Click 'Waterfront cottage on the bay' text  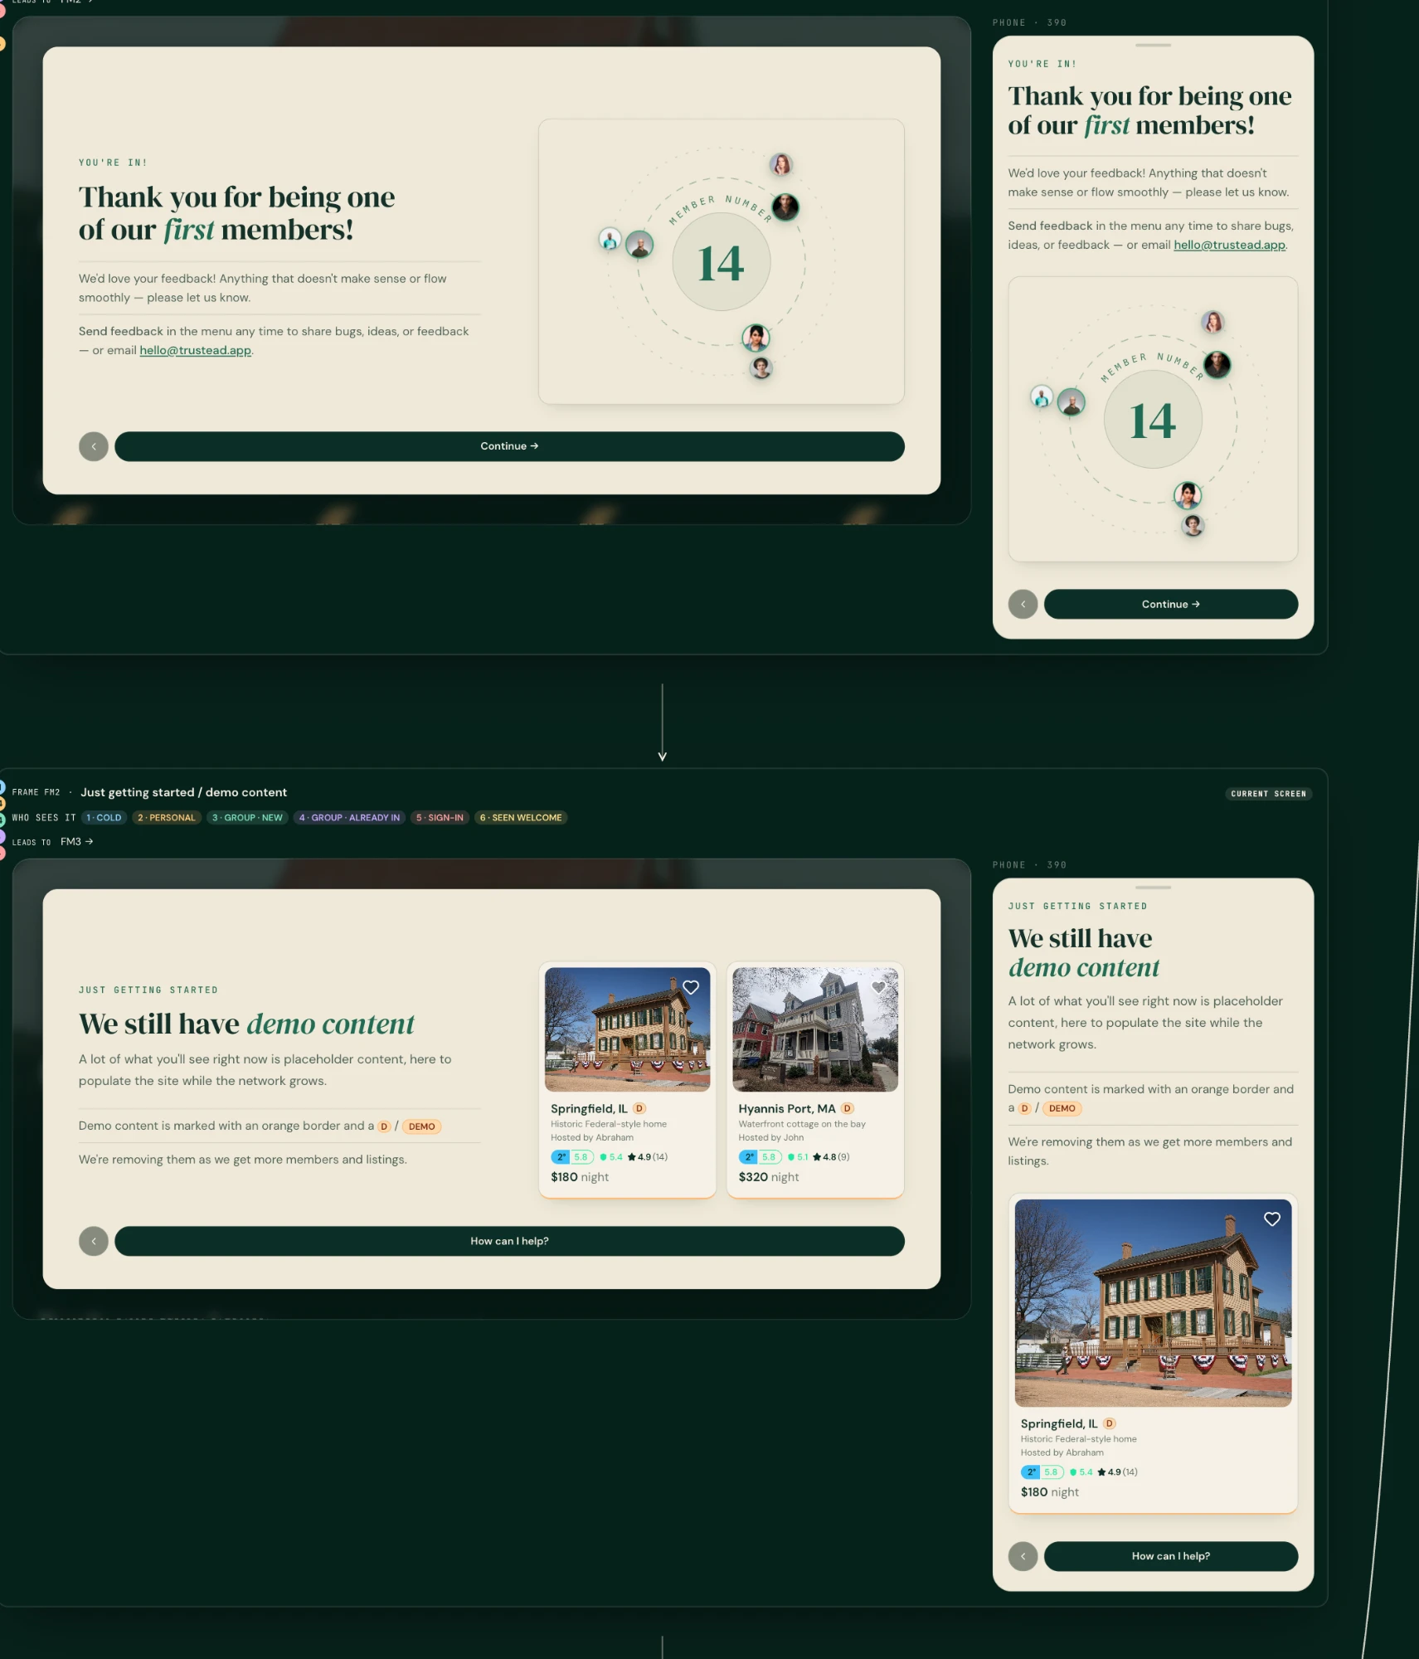[x=802, y=1125]
